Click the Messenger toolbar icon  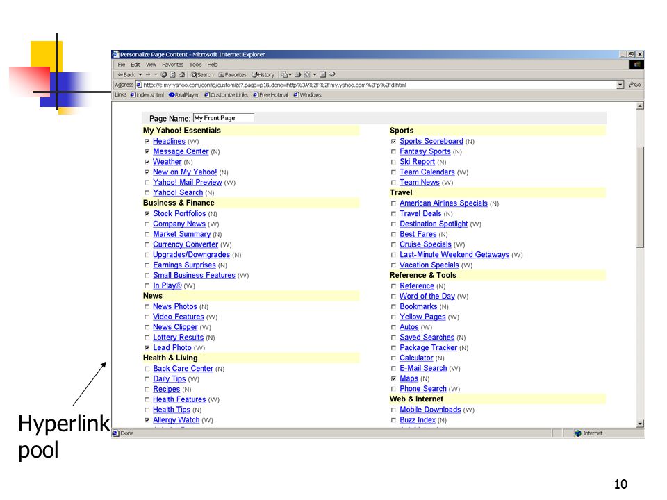point(332,74)
